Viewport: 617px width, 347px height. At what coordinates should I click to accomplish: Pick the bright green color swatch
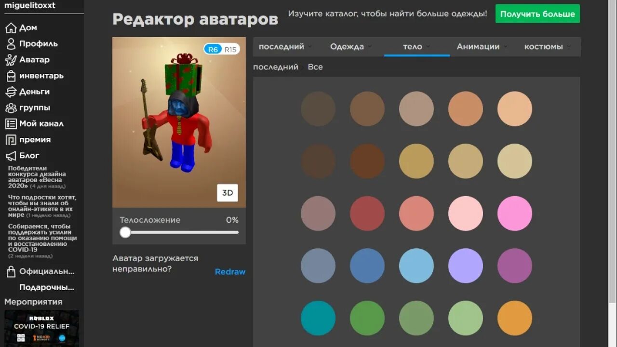point(367,318)
